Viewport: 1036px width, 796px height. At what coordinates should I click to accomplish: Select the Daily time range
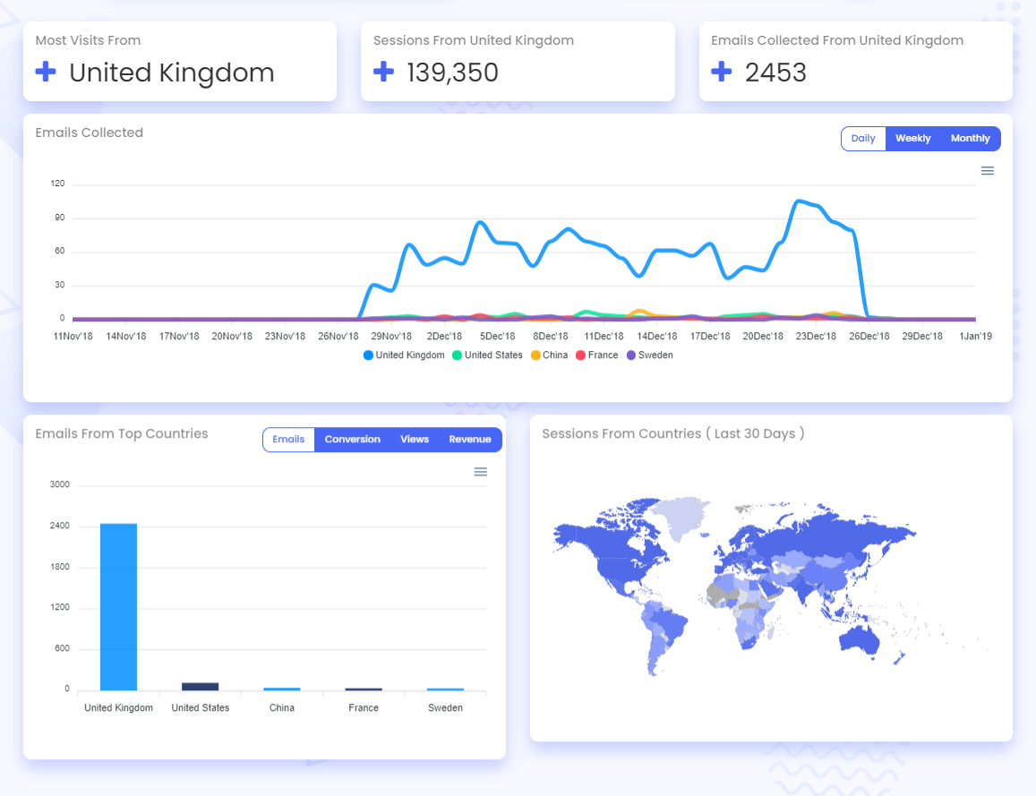pyautogui.click(x=862, y=138)
